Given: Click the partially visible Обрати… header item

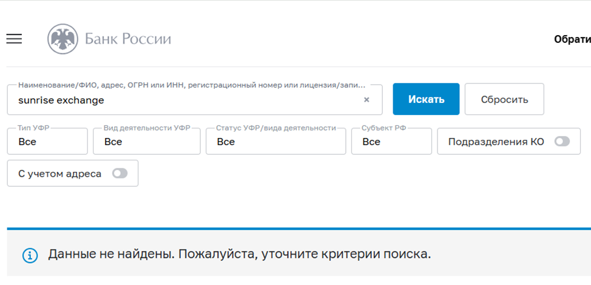Looking at the screenshot, I should (572, 39).
